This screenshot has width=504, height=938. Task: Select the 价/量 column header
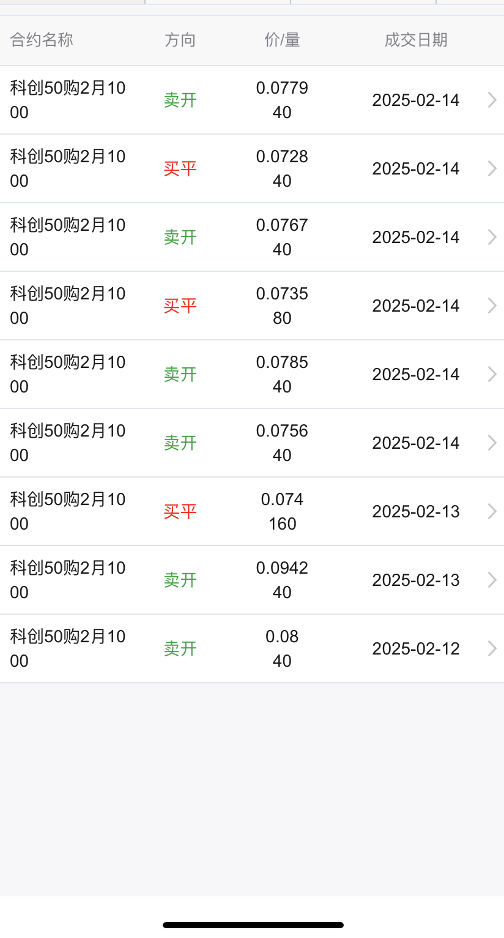click(x=282, y=40)
